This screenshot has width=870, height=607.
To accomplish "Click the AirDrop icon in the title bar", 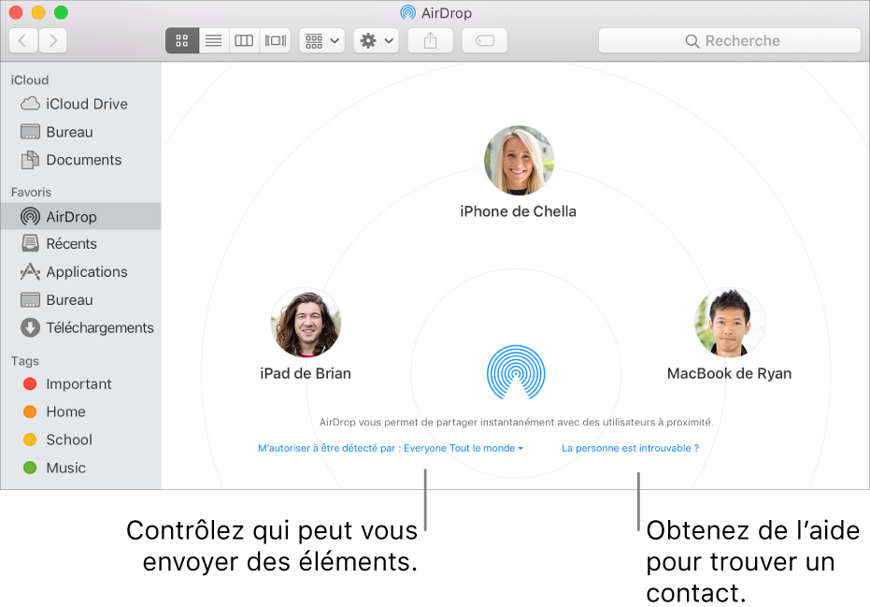I will 407,13.
